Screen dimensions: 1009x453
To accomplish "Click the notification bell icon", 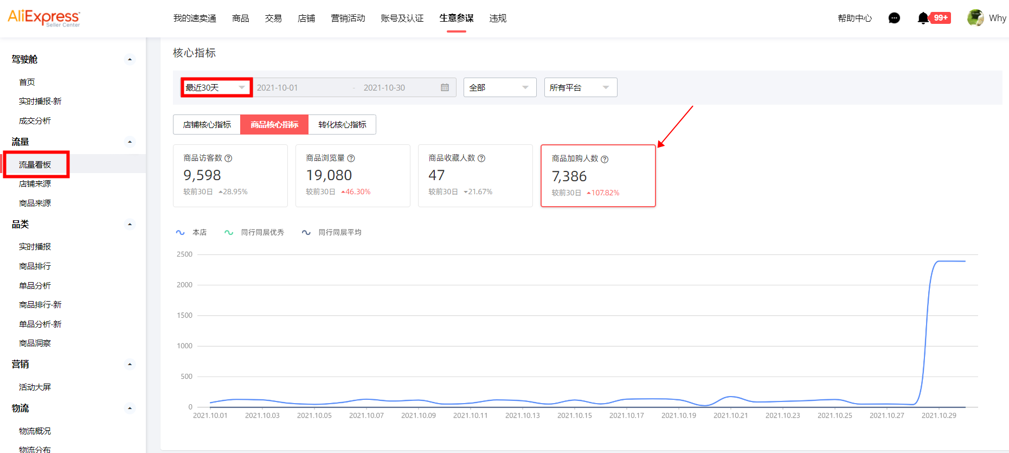I will 923,18.
